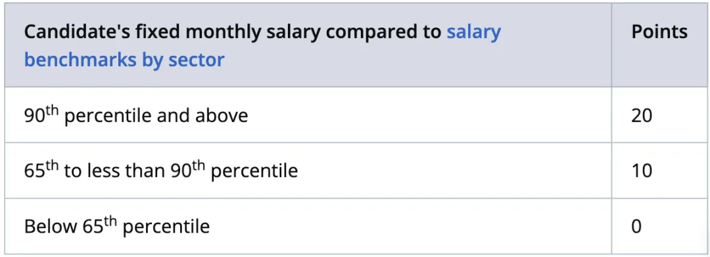The image size is (710, 257).
Task: Select the "Below 65th percentile" row label
Action: point(117,226)
